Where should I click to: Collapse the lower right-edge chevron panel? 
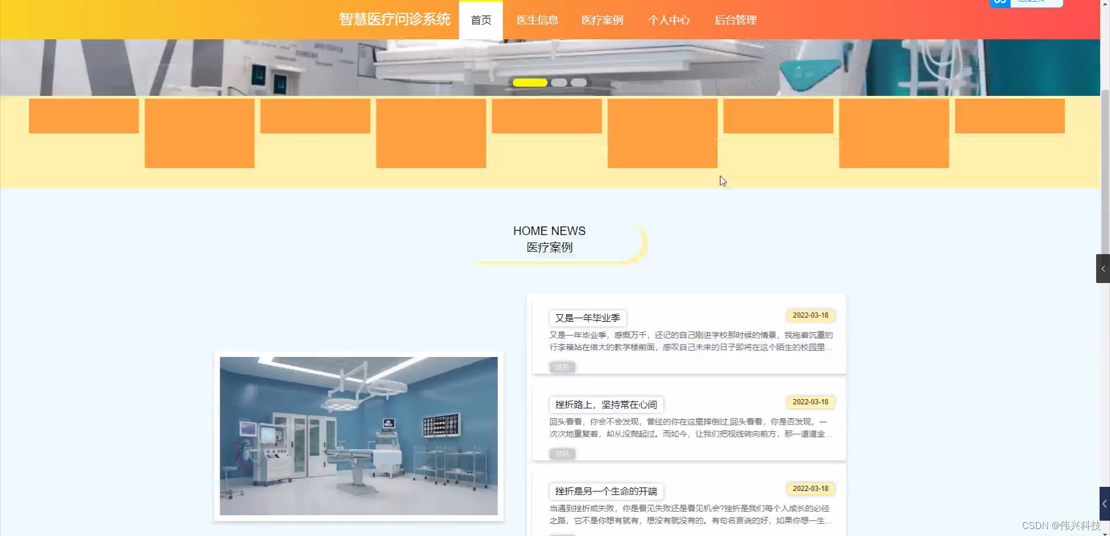click(x=1103, y=504)
